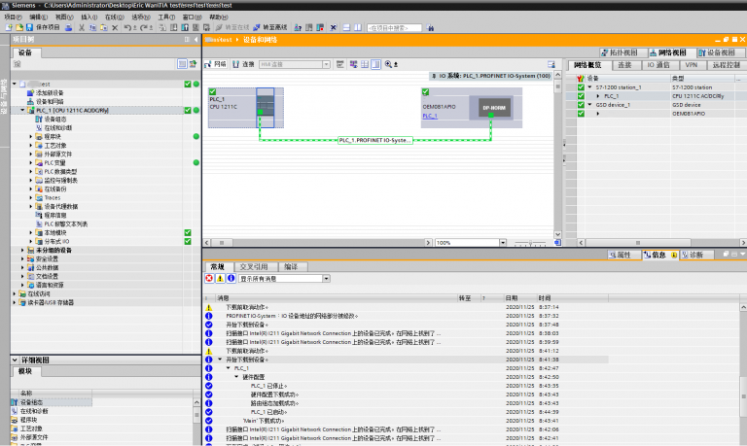The width and height of the screenshot is (747, 446).
Task: Expand the 程序块 (Program blocks) tree node
Action: (31, 137)
